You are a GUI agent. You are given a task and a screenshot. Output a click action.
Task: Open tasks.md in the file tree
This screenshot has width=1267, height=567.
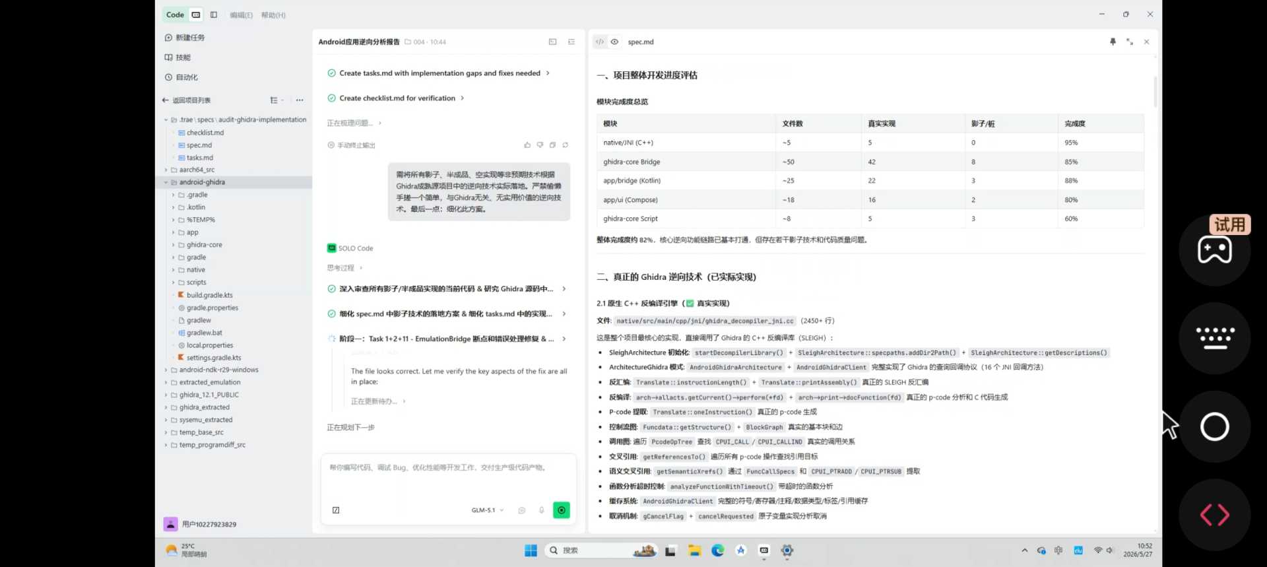[x=200, y=158]
